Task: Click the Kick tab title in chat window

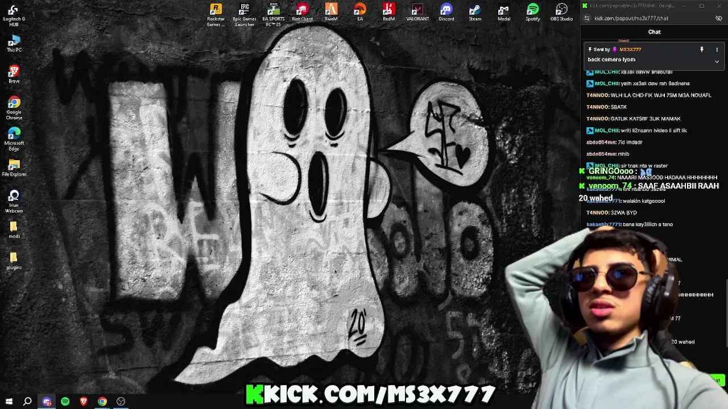Action: [x=631, y=6]
